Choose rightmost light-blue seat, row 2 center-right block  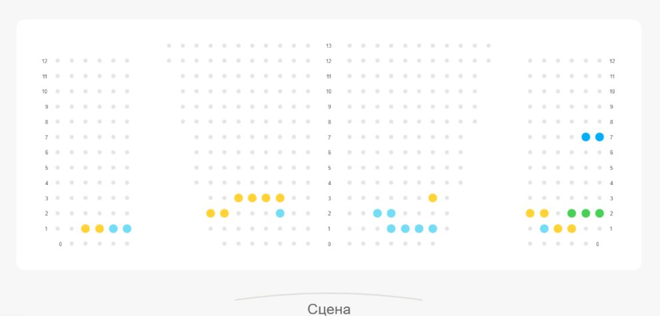pos(391,213)
